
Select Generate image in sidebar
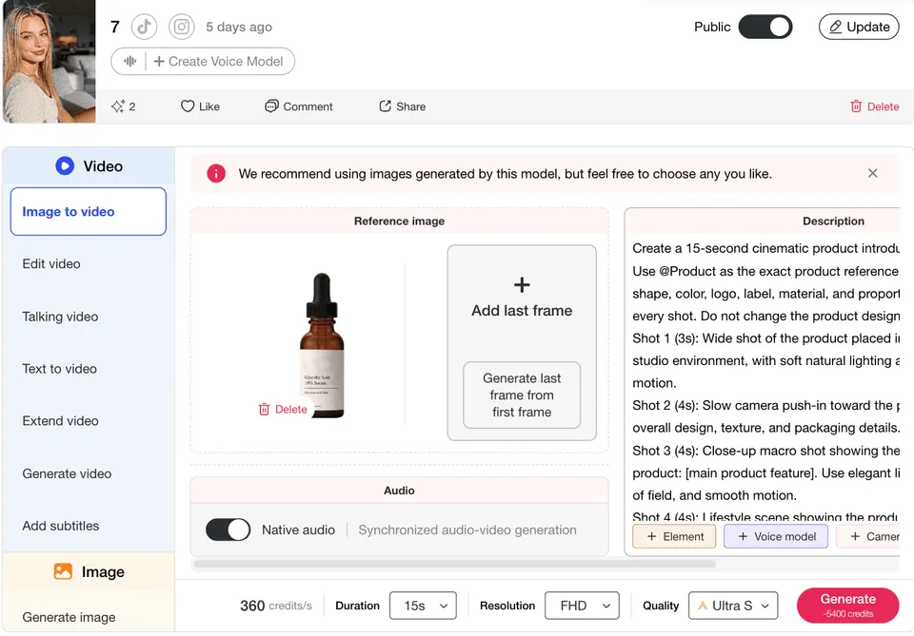(x=69, y=617)
